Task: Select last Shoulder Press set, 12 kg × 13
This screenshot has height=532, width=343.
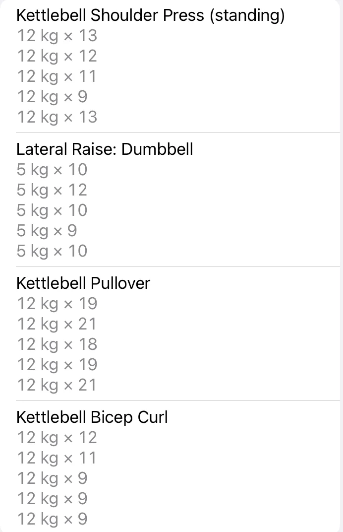Action: [57, 117]
